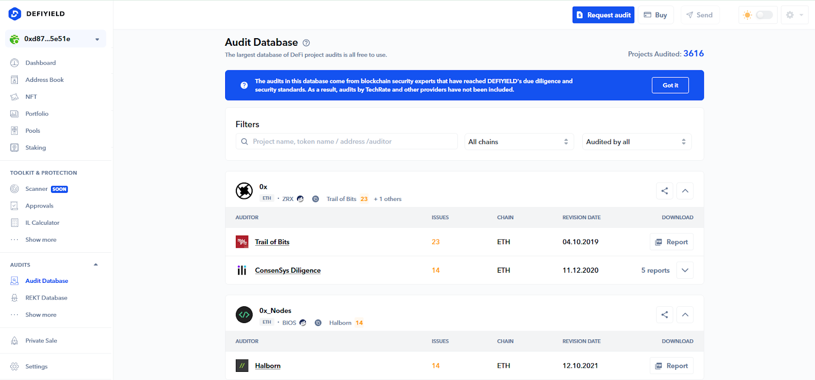Share the 0x_Nodes project audit
This screenshot has width=815, height=380.
pos(664,314)
